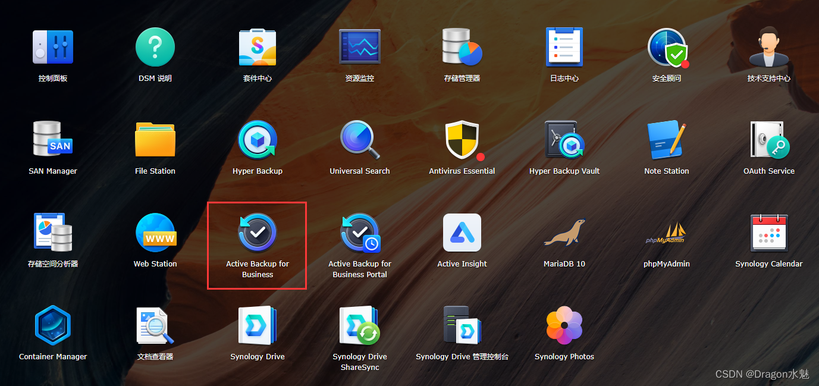This screenshot has width=819, height=386.
Task: Click the 'Synology Calendar' label text
Action: click(x=769, y=263)
